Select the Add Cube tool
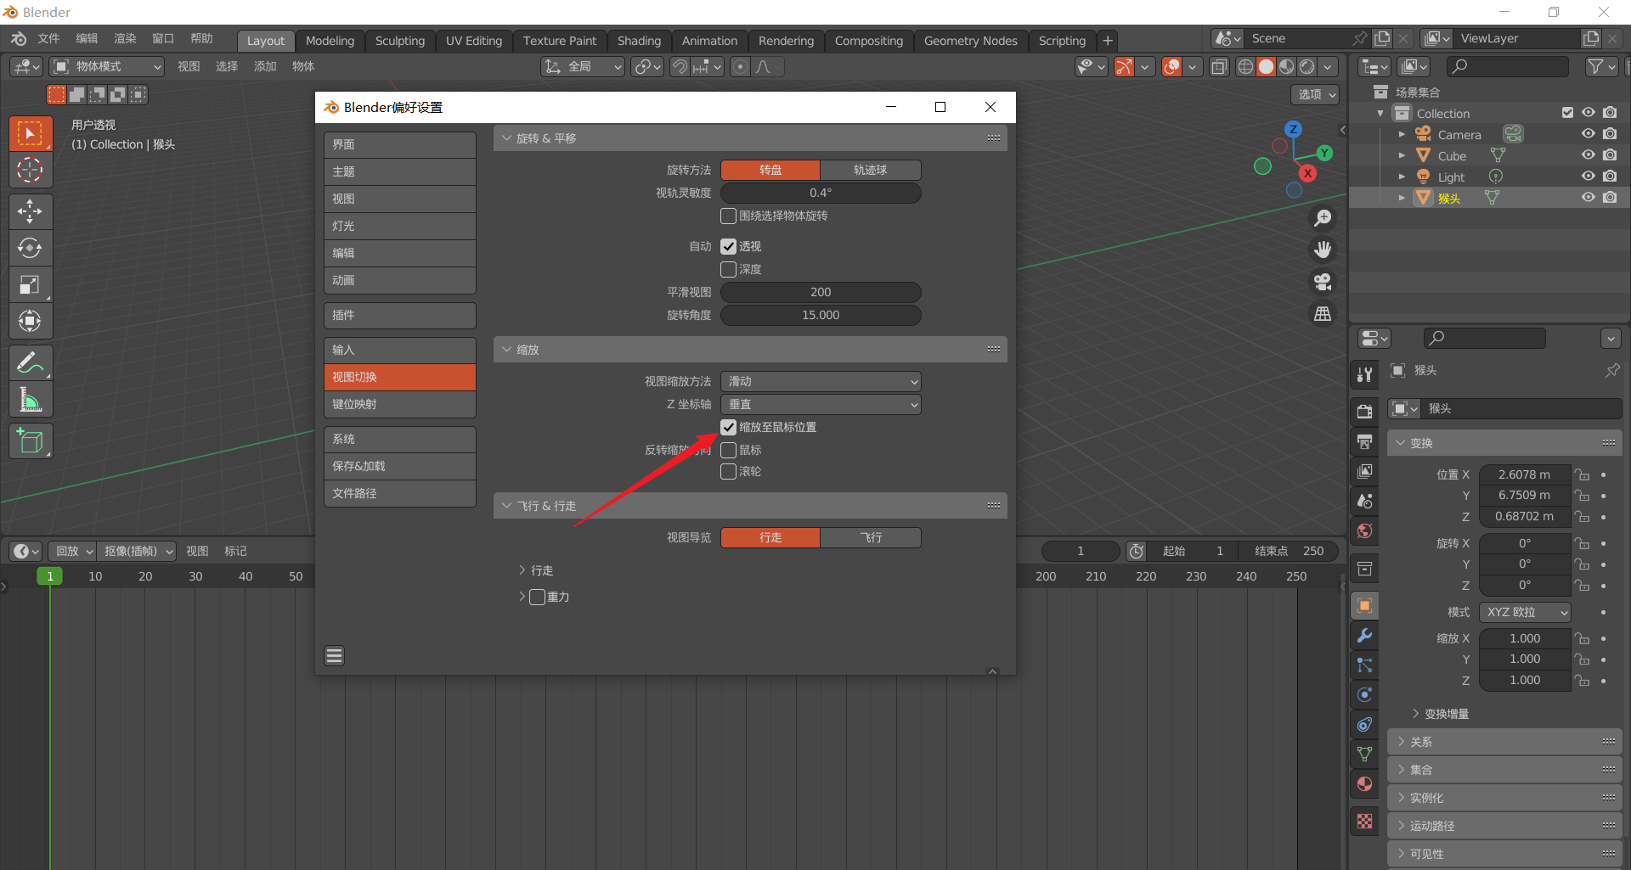The image size is (1631, 870). [x=31, y=441]
